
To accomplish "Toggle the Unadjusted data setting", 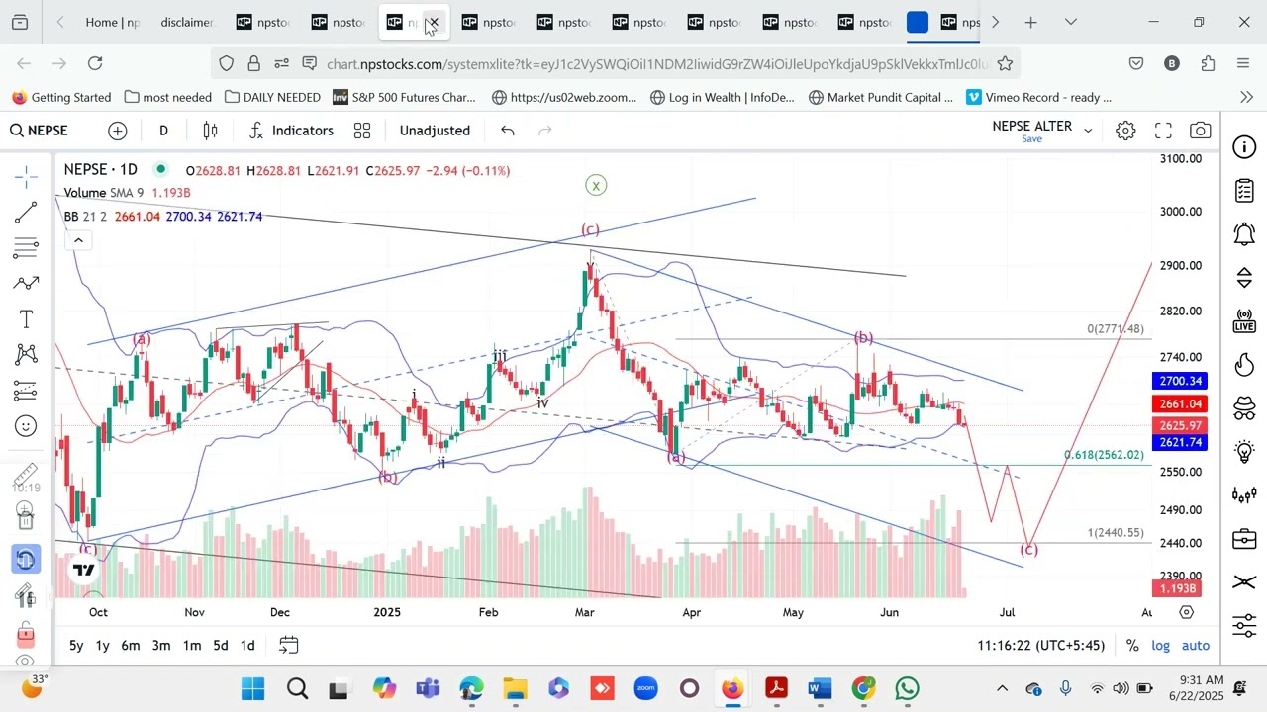I will pos(435,131).
